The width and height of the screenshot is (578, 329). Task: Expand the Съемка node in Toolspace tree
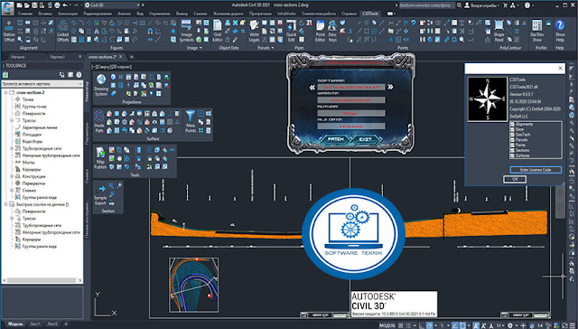[12, 191]
